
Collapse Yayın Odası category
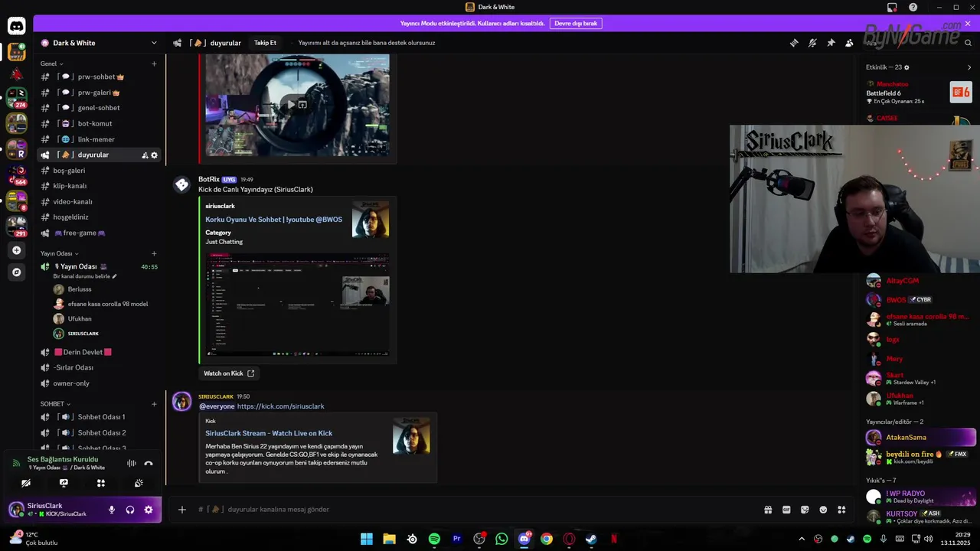point(60,253)
